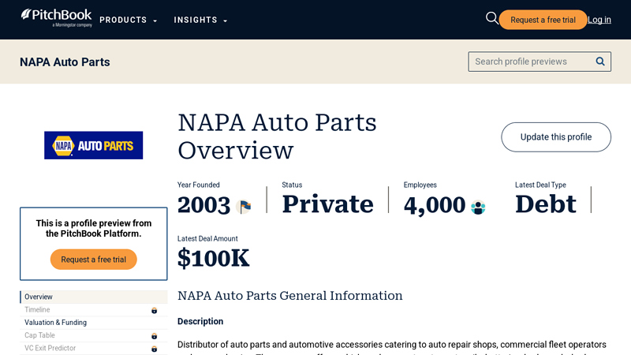Click the Private status value

click(x=327, y=204)
